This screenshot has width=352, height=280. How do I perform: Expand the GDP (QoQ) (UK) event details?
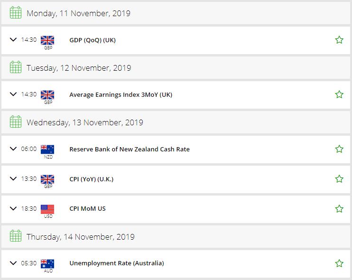coord(13,39)
